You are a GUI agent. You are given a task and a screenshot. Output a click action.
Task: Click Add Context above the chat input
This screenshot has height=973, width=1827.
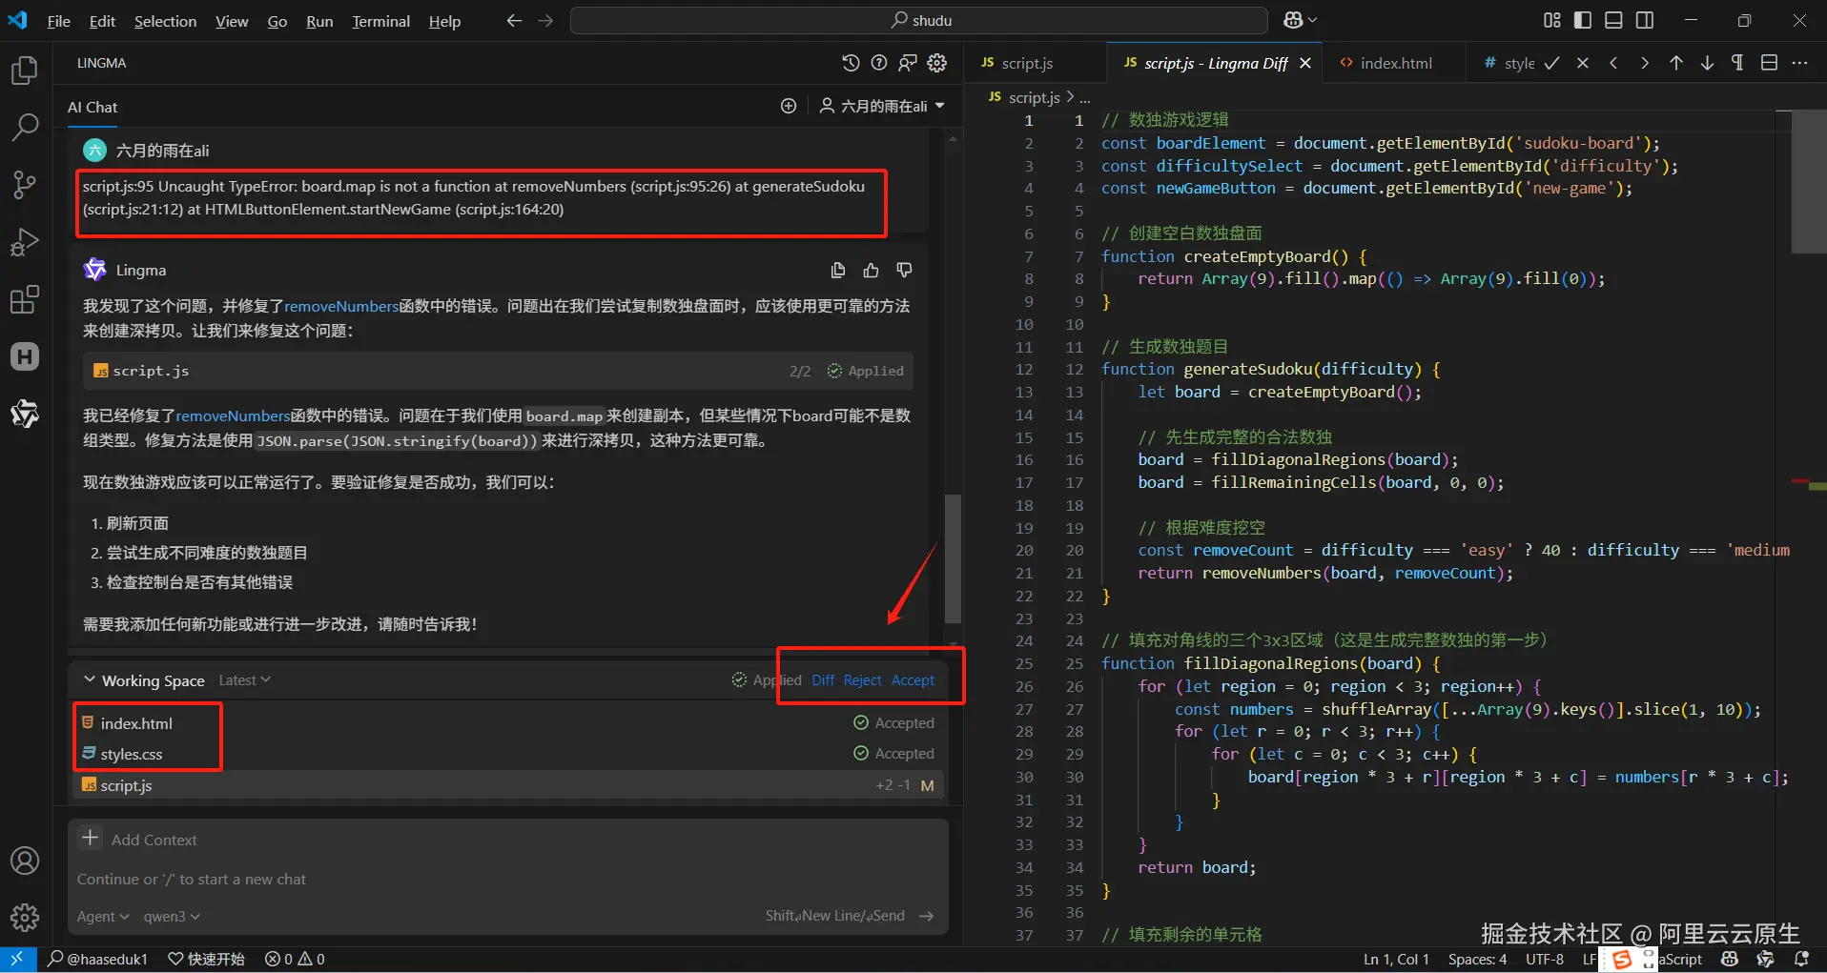pyautogui.click(x=140, y=840)
